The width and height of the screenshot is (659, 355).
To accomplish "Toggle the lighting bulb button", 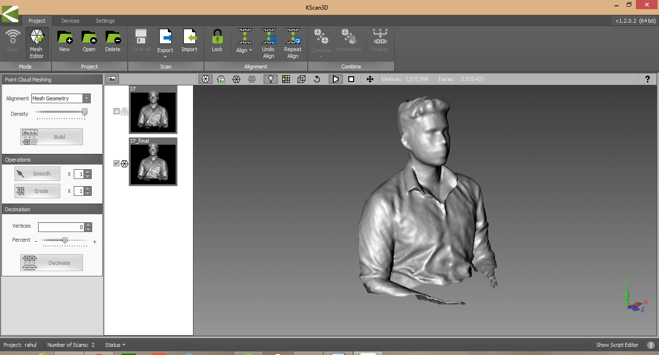I will click(x=271, y=79).
